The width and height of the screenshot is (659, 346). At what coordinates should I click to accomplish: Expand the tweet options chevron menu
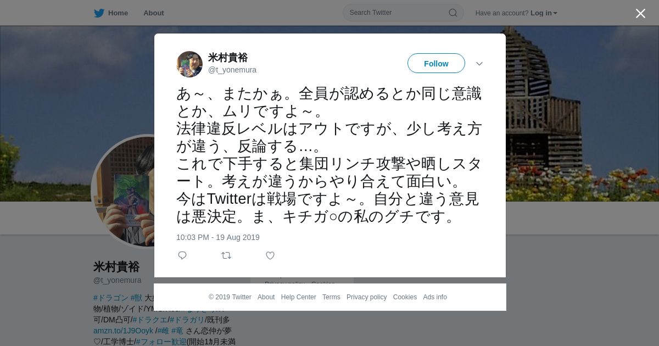coord(479,64)
